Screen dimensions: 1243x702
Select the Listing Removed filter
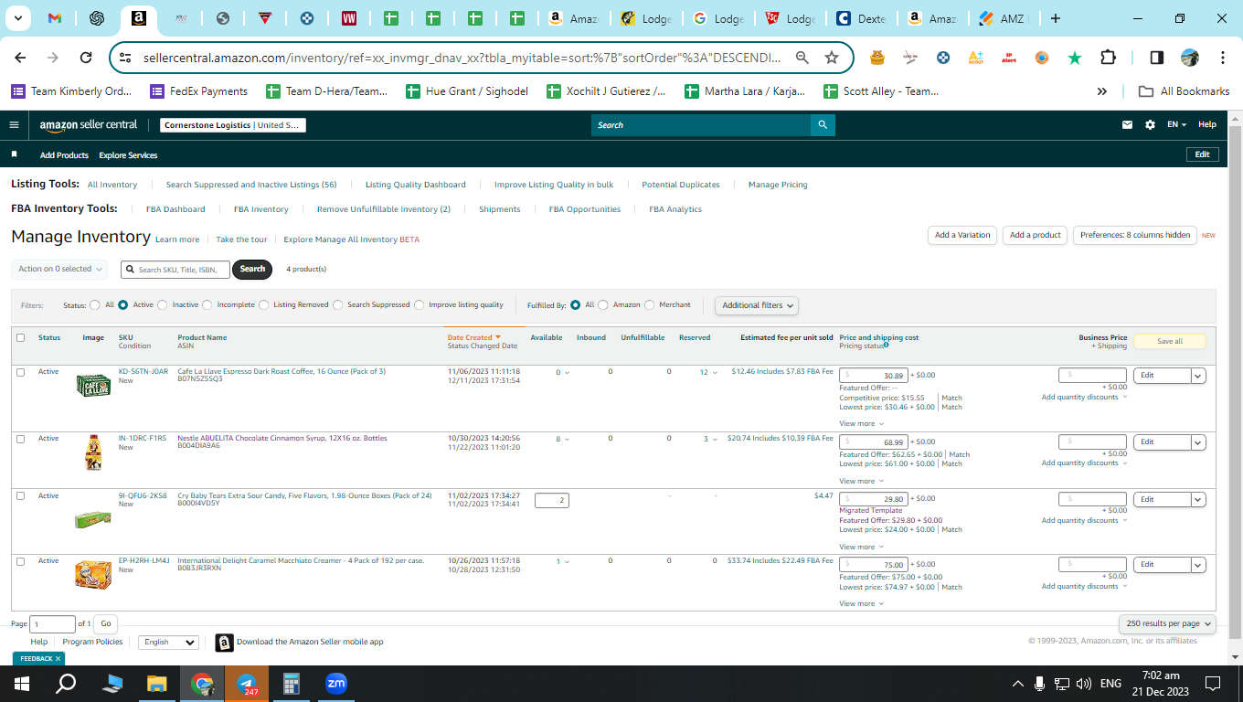point(264,305)
